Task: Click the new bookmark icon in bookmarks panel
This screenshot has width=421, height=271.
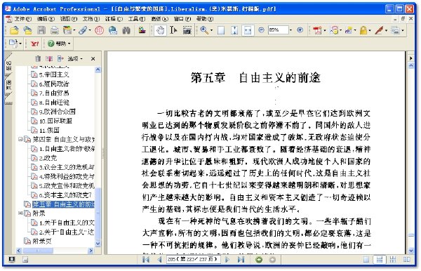Action: click(x=49, y=58)
